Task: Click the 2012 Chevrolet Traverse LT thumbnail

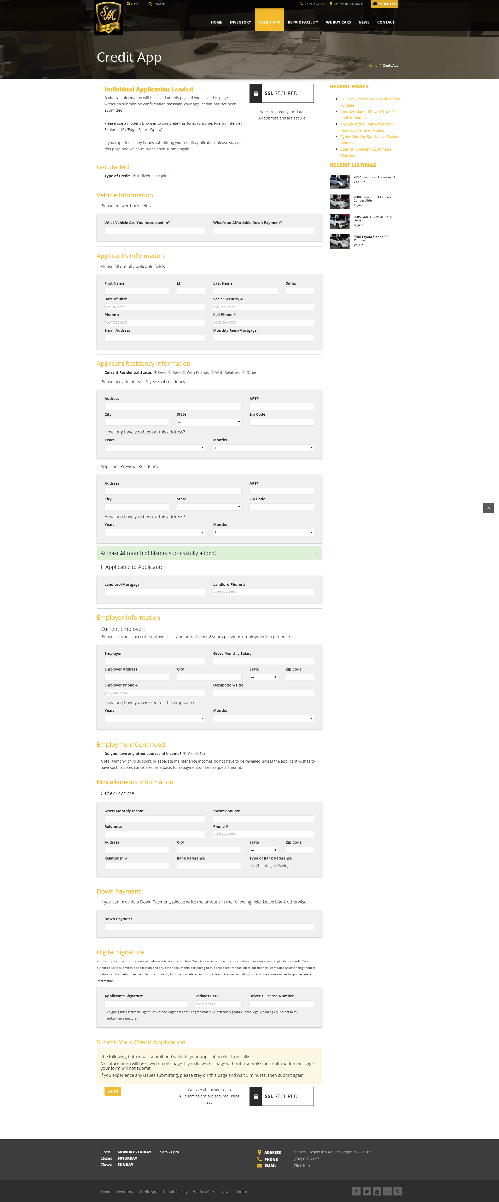Action: click(x=340, y=181)
